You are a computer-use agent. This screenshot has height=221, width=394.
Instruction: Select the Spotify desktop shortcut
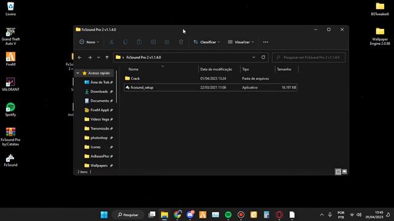[x=10, y=109]
